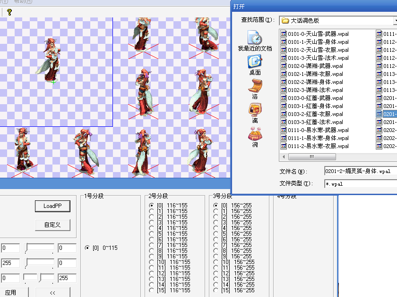Click the file list scrollbar left arrow
Screen dimensions: 397x297
284,157
